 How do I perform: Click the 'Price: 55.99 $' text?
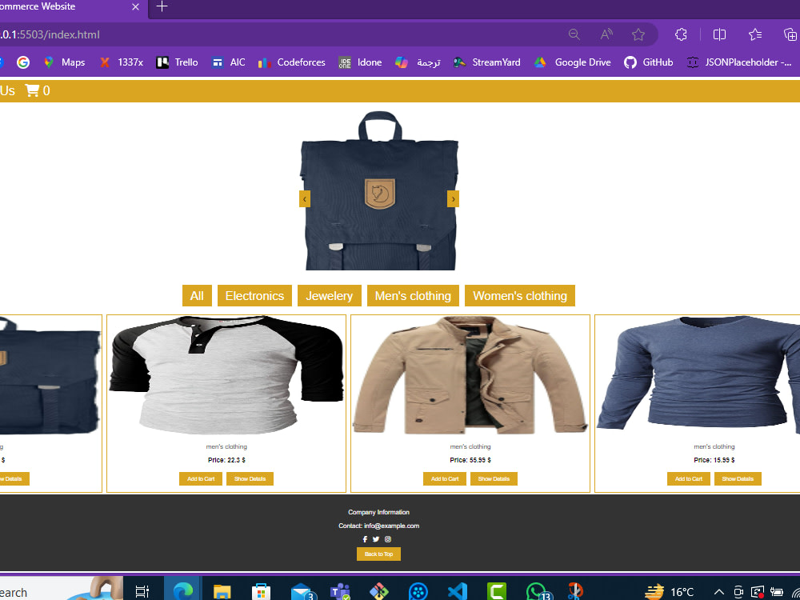click(470, 460)
